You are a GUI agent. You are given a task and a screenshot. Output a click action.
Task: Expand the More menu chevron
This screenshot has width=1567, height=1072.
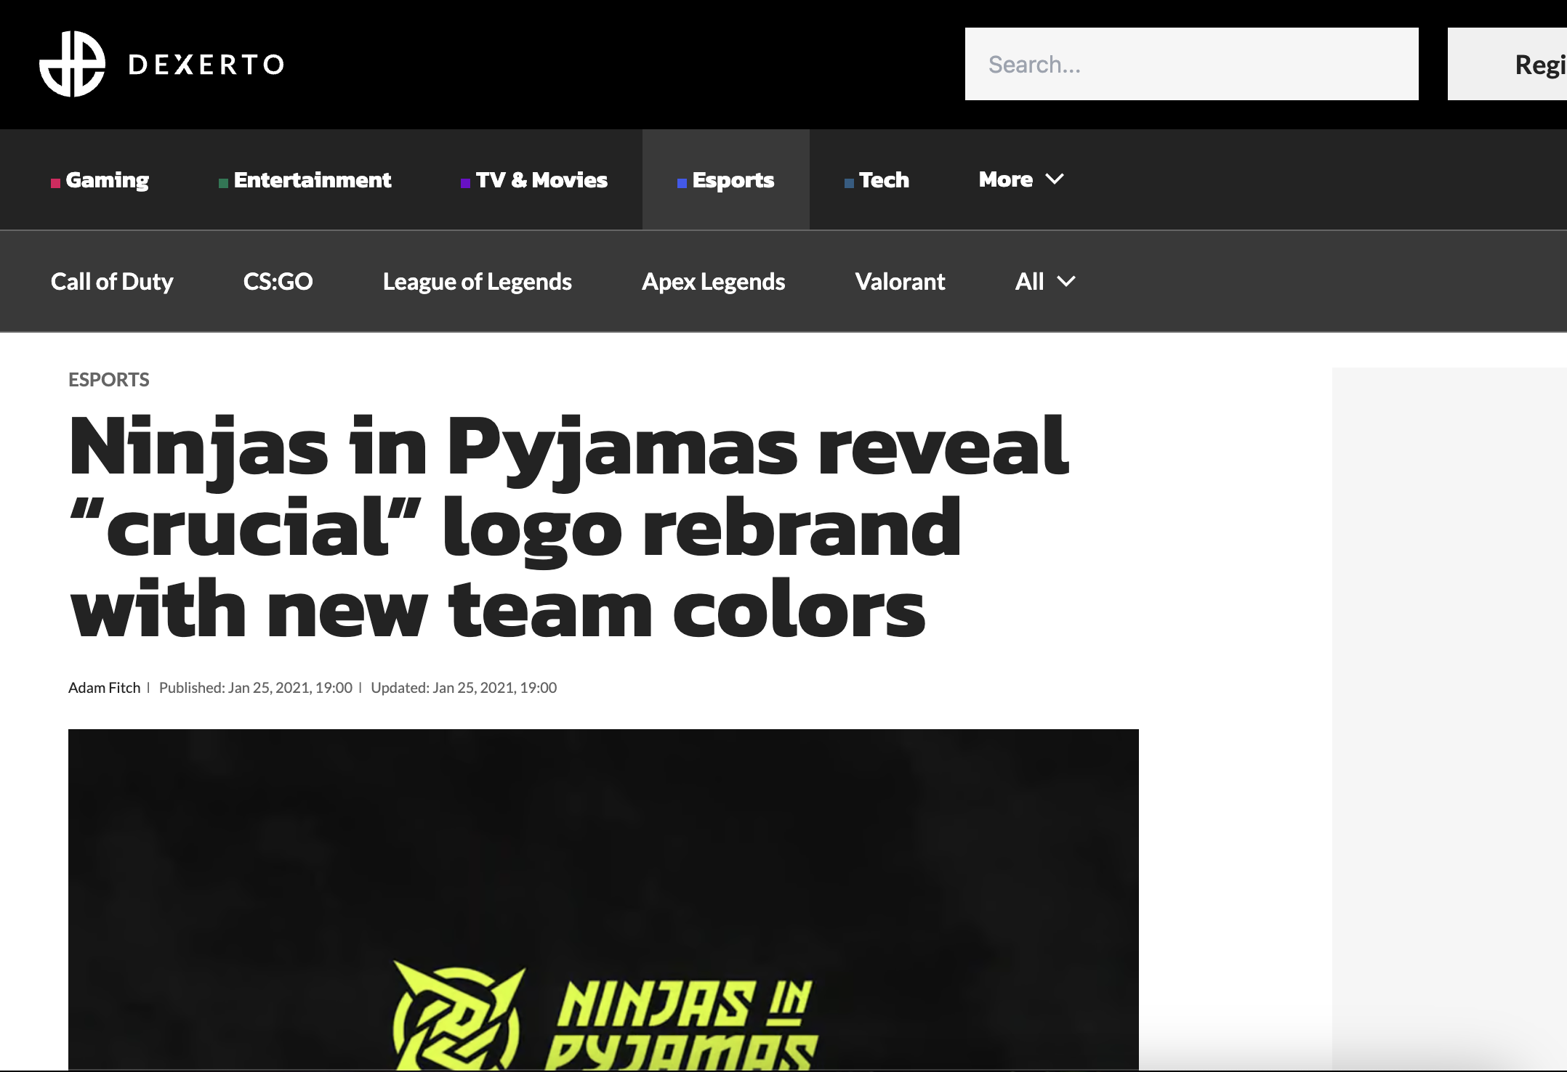pos(1055,179)
